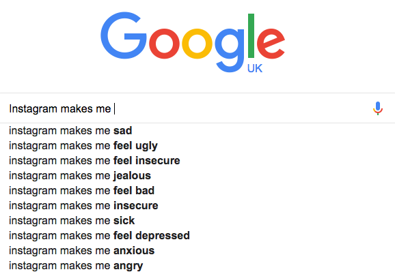Click the bold word 'angry'
The height and width of the screenshot is (274, 395).
click(x=128, y=267)
